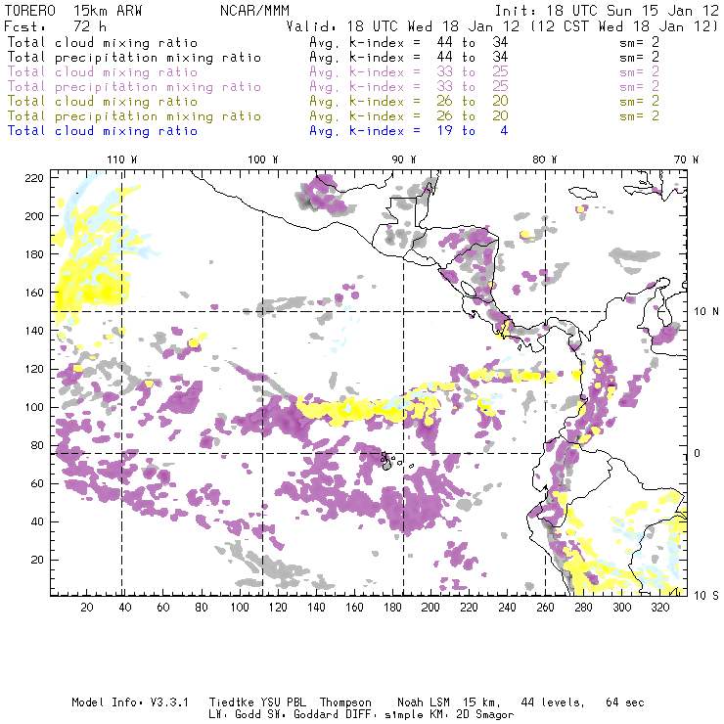Select the blue 'Total cloud mixing ratio' legend row
The image size is (724, 724).
(103, 131)
